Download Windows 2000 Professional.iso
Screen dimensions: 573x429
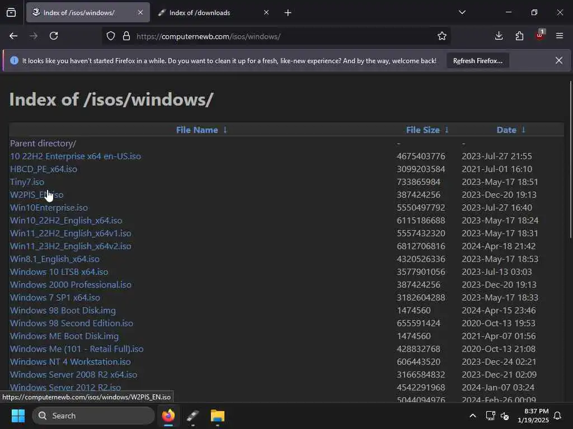[71, 285]
